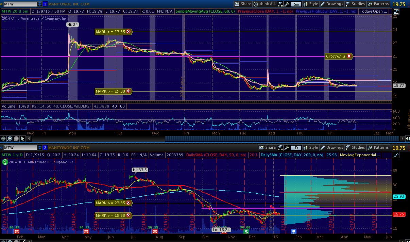Open the D timeframe selector in lower chart
The image size is (410, 242).
point(296,148)
